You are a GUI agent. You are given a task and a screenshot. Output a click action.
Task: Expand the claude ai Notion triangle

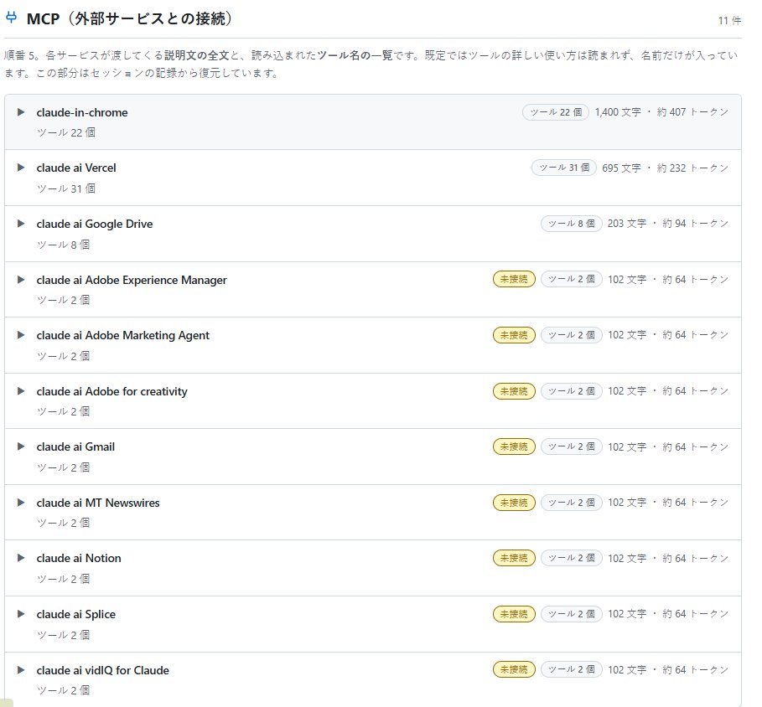(21, 558)
